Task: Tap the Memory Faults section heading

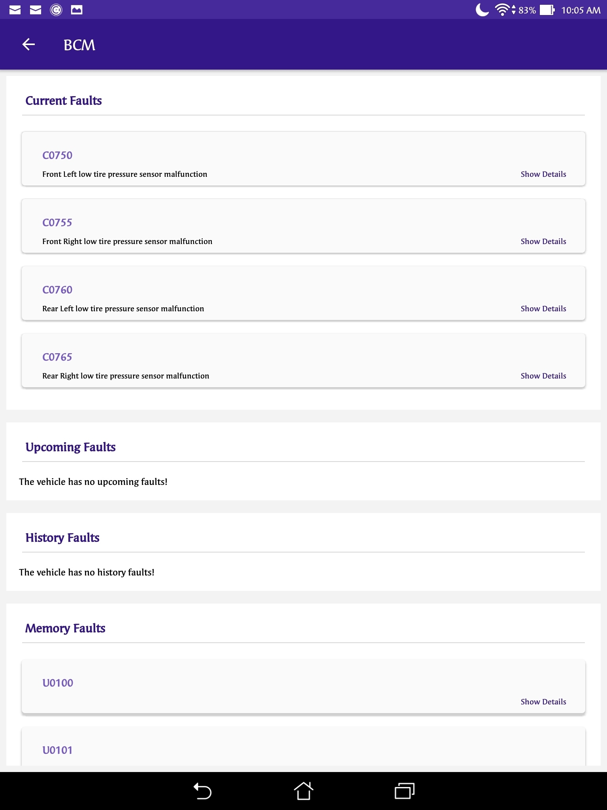Action: pos(65,628)
